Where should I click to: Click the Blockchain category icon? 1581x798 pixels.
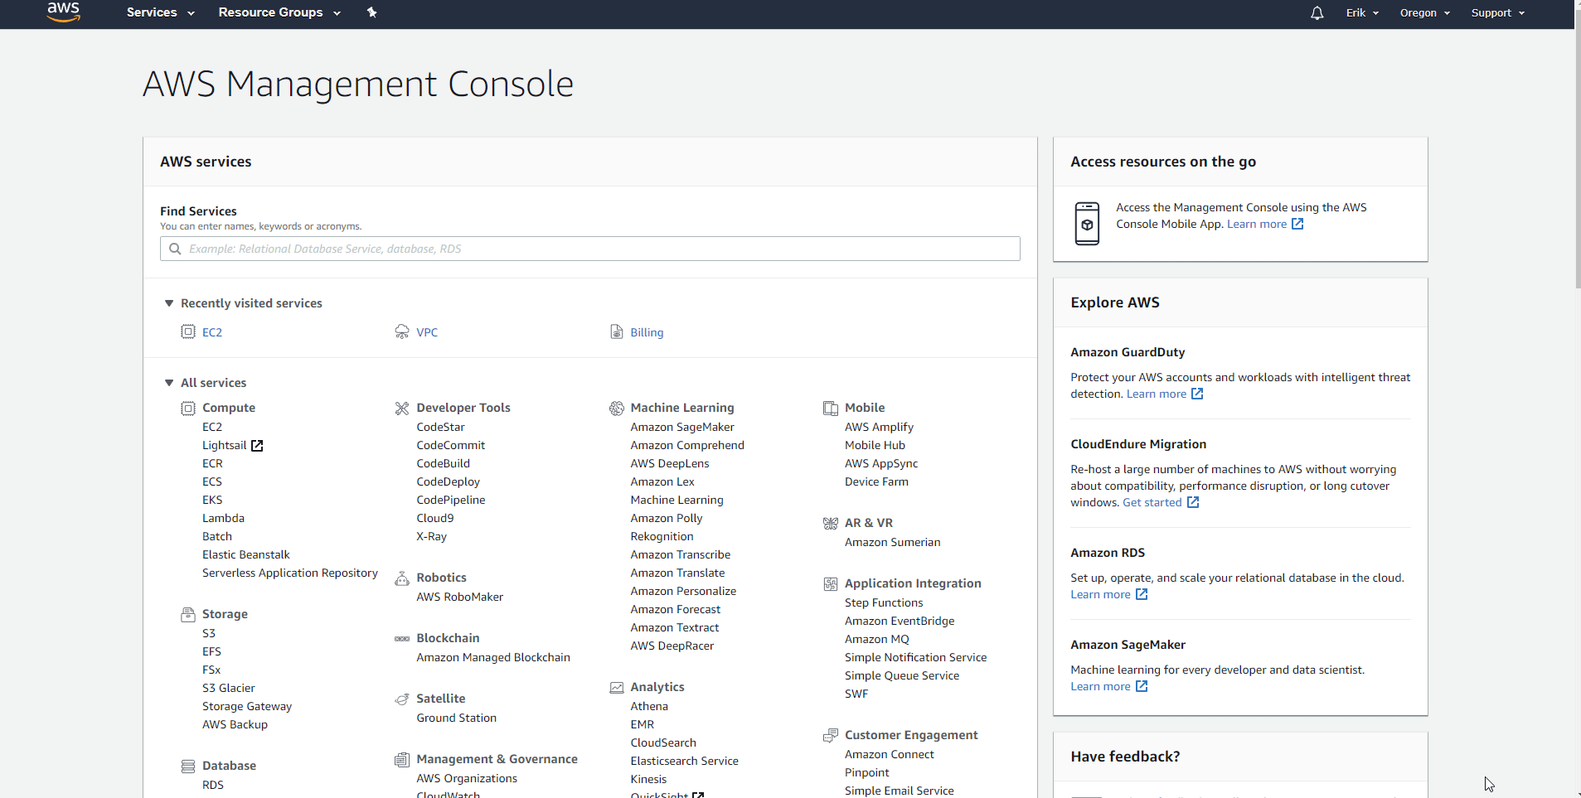(402, 638)
